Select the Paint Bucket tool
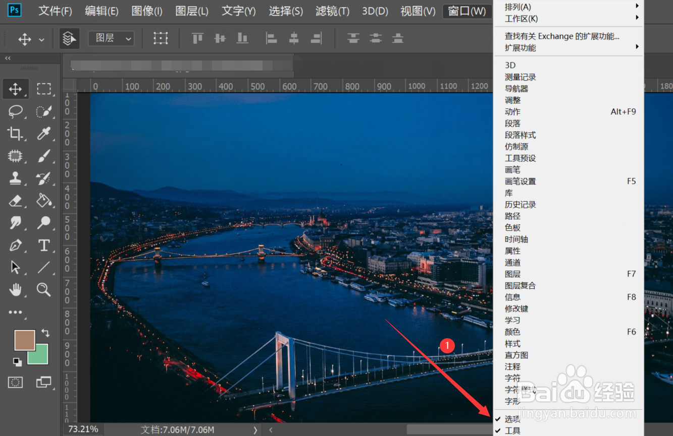 [x=44, y=201]
